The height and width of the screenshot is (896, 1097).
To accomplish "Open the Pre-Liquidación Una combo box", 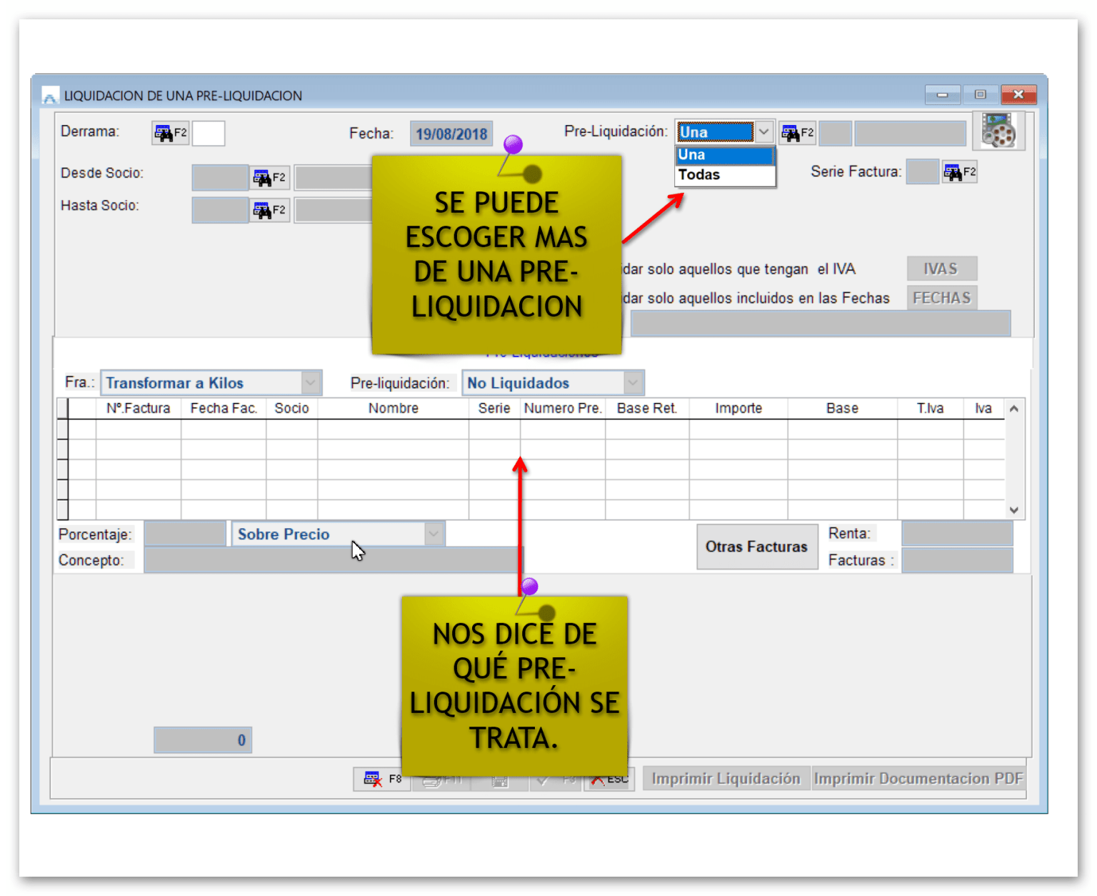I will click(763, 131).
